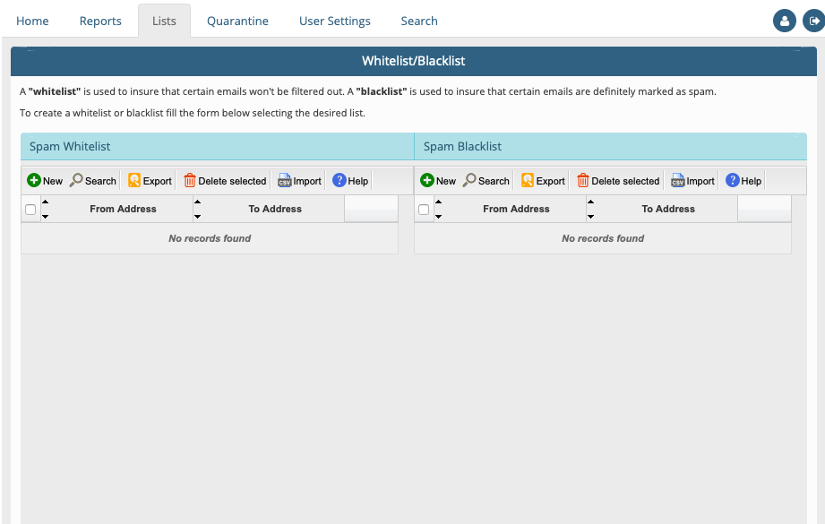The height and width of the screenshot is (524, 825).
Task: Toggle select-all checkbox in Spam Blacklist
Action: pyautogui.click(x=424, y=210)
